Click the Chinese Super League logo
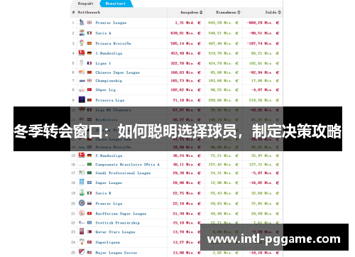 click(x=82, y=72)
